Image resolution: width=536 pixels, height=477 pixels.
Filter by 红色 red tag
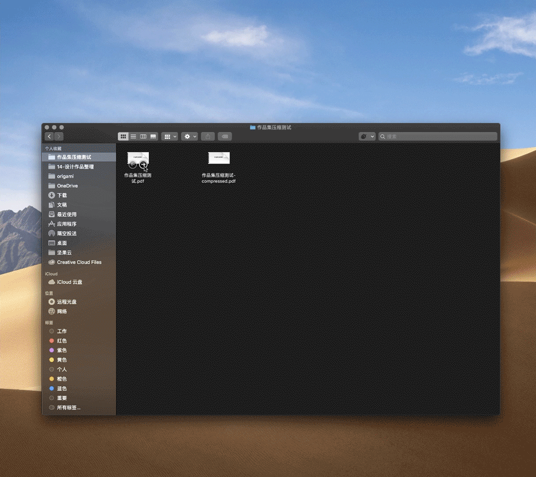[79, 341]
